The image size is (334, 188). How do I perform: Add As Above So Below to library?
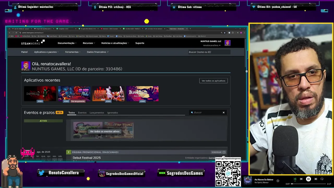coord(278,181)
